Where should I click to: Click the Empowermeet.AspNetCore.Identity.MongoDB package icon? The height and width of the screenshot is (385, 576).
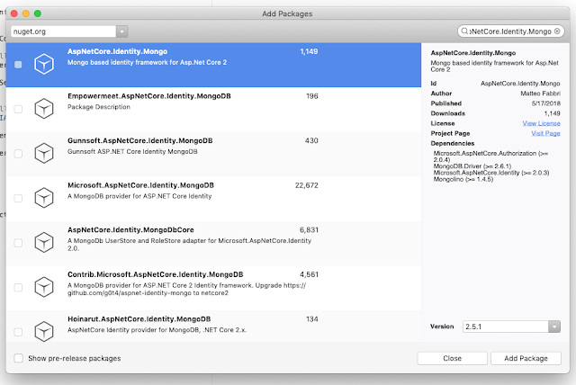[42, 109]
